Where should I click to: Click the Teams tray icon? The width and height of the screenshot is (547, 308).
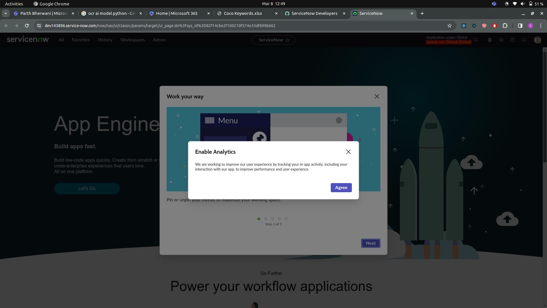coord(494,4)
